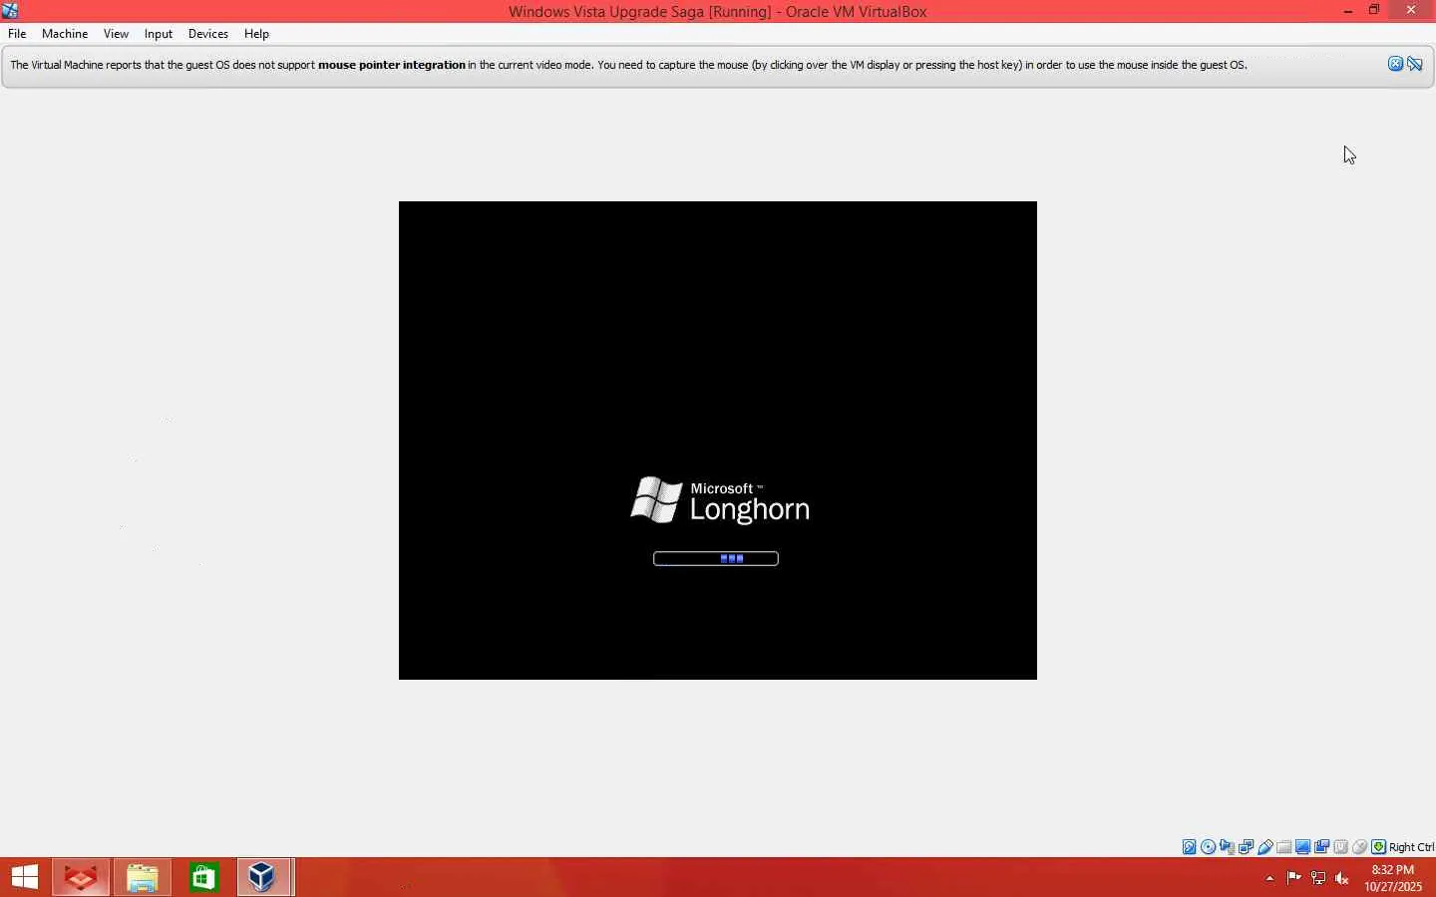This screenshot has width=1436, height=897.
Task: Open the Action Center flag icon
Action: pyautogui.click(x=1293, y=878)
